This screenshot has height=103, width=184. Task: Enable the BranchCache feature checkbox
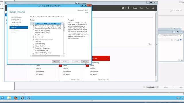click(x=34, y=35)
